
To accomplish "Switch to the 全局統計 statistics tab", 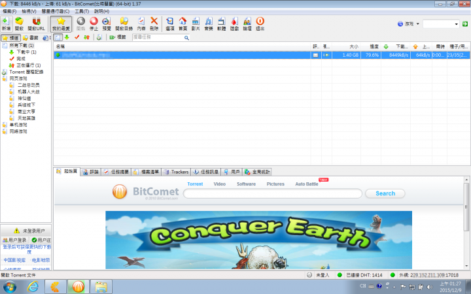I will click(257, 172).
